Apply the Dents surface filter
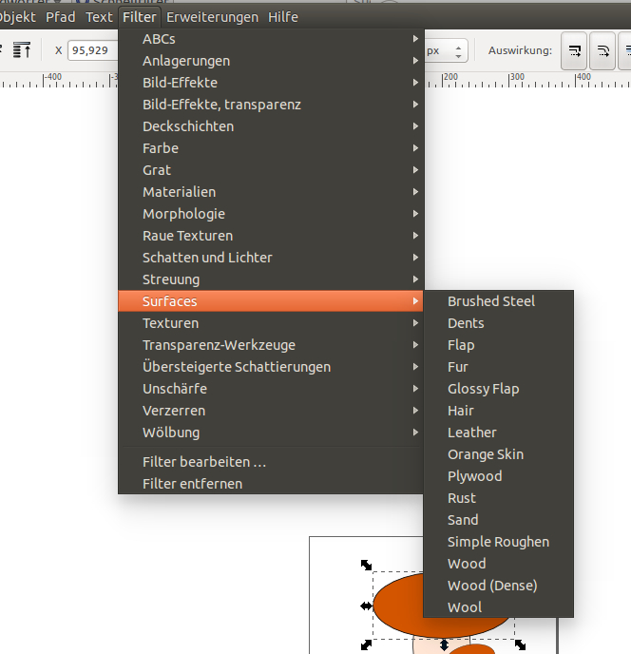 (x=498, y=323)
